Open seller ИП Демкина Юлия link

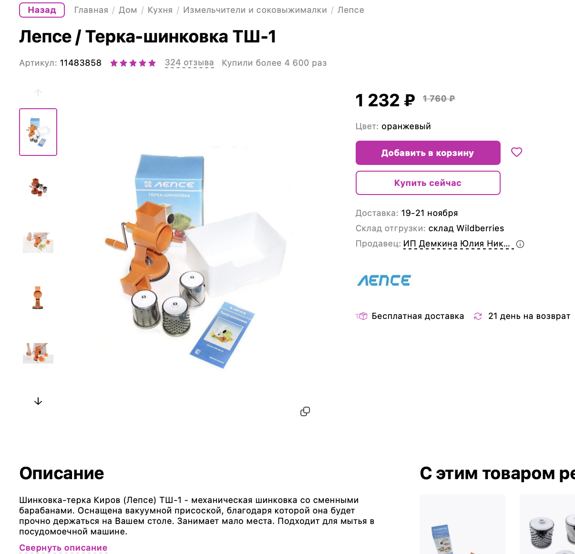457,244
